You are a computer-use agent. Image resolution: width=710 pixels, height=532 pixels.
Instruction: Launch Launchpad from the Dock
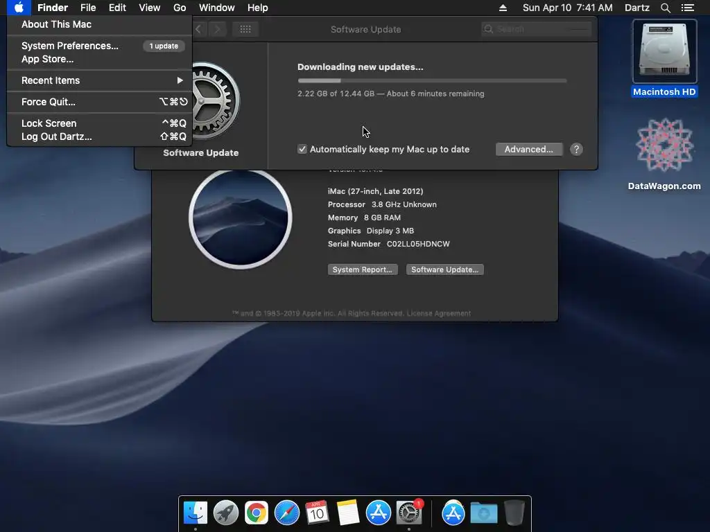pyautogui.click(x=226, y=513)
